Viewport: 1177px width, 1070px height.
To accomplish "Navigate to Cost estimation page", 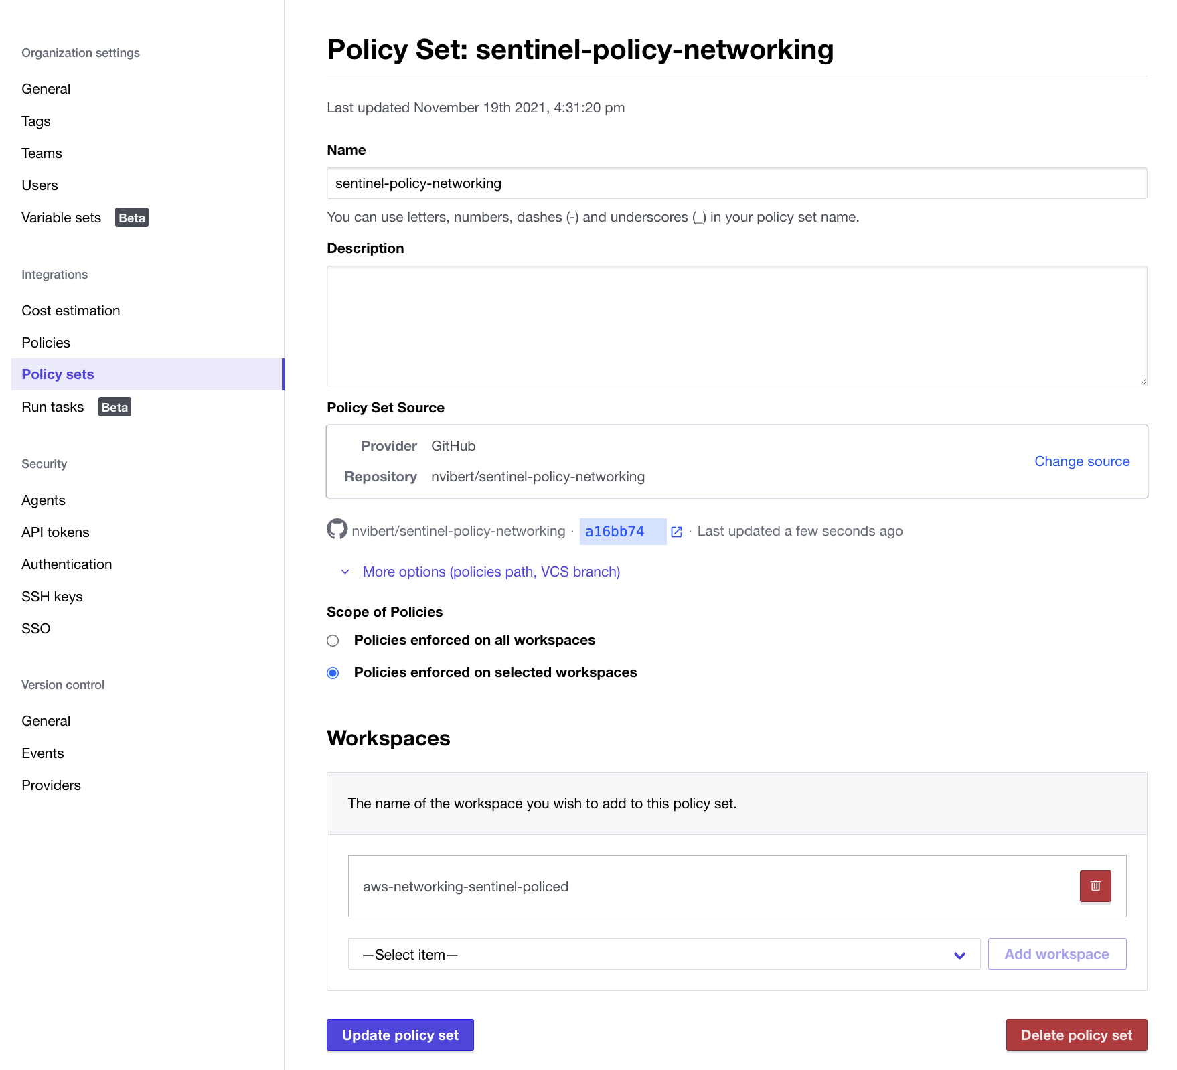I will tap(71, 311).
